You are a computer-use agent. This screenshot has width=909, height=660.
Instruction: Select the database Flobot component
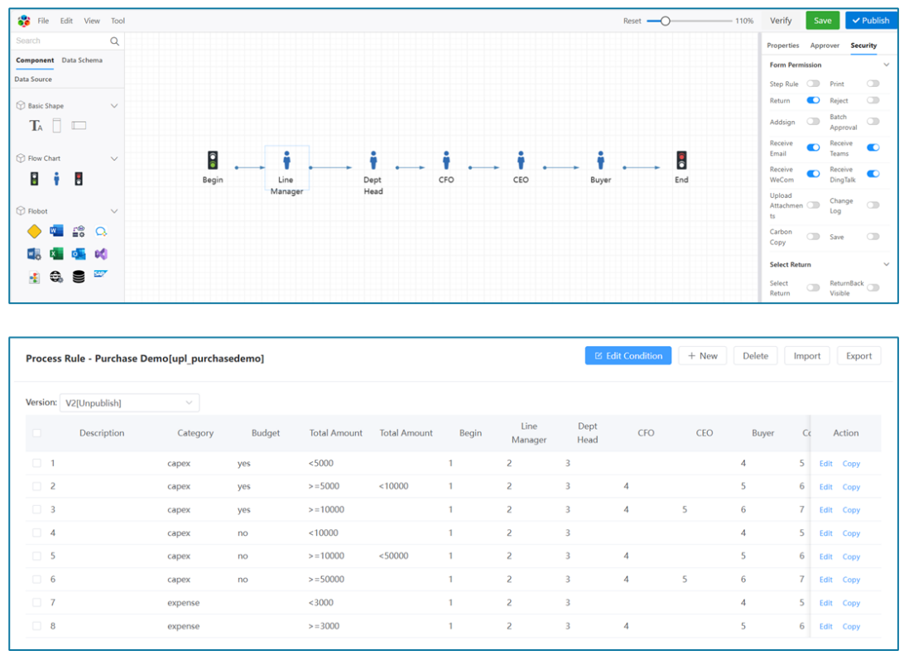click(x=79, y=277)
